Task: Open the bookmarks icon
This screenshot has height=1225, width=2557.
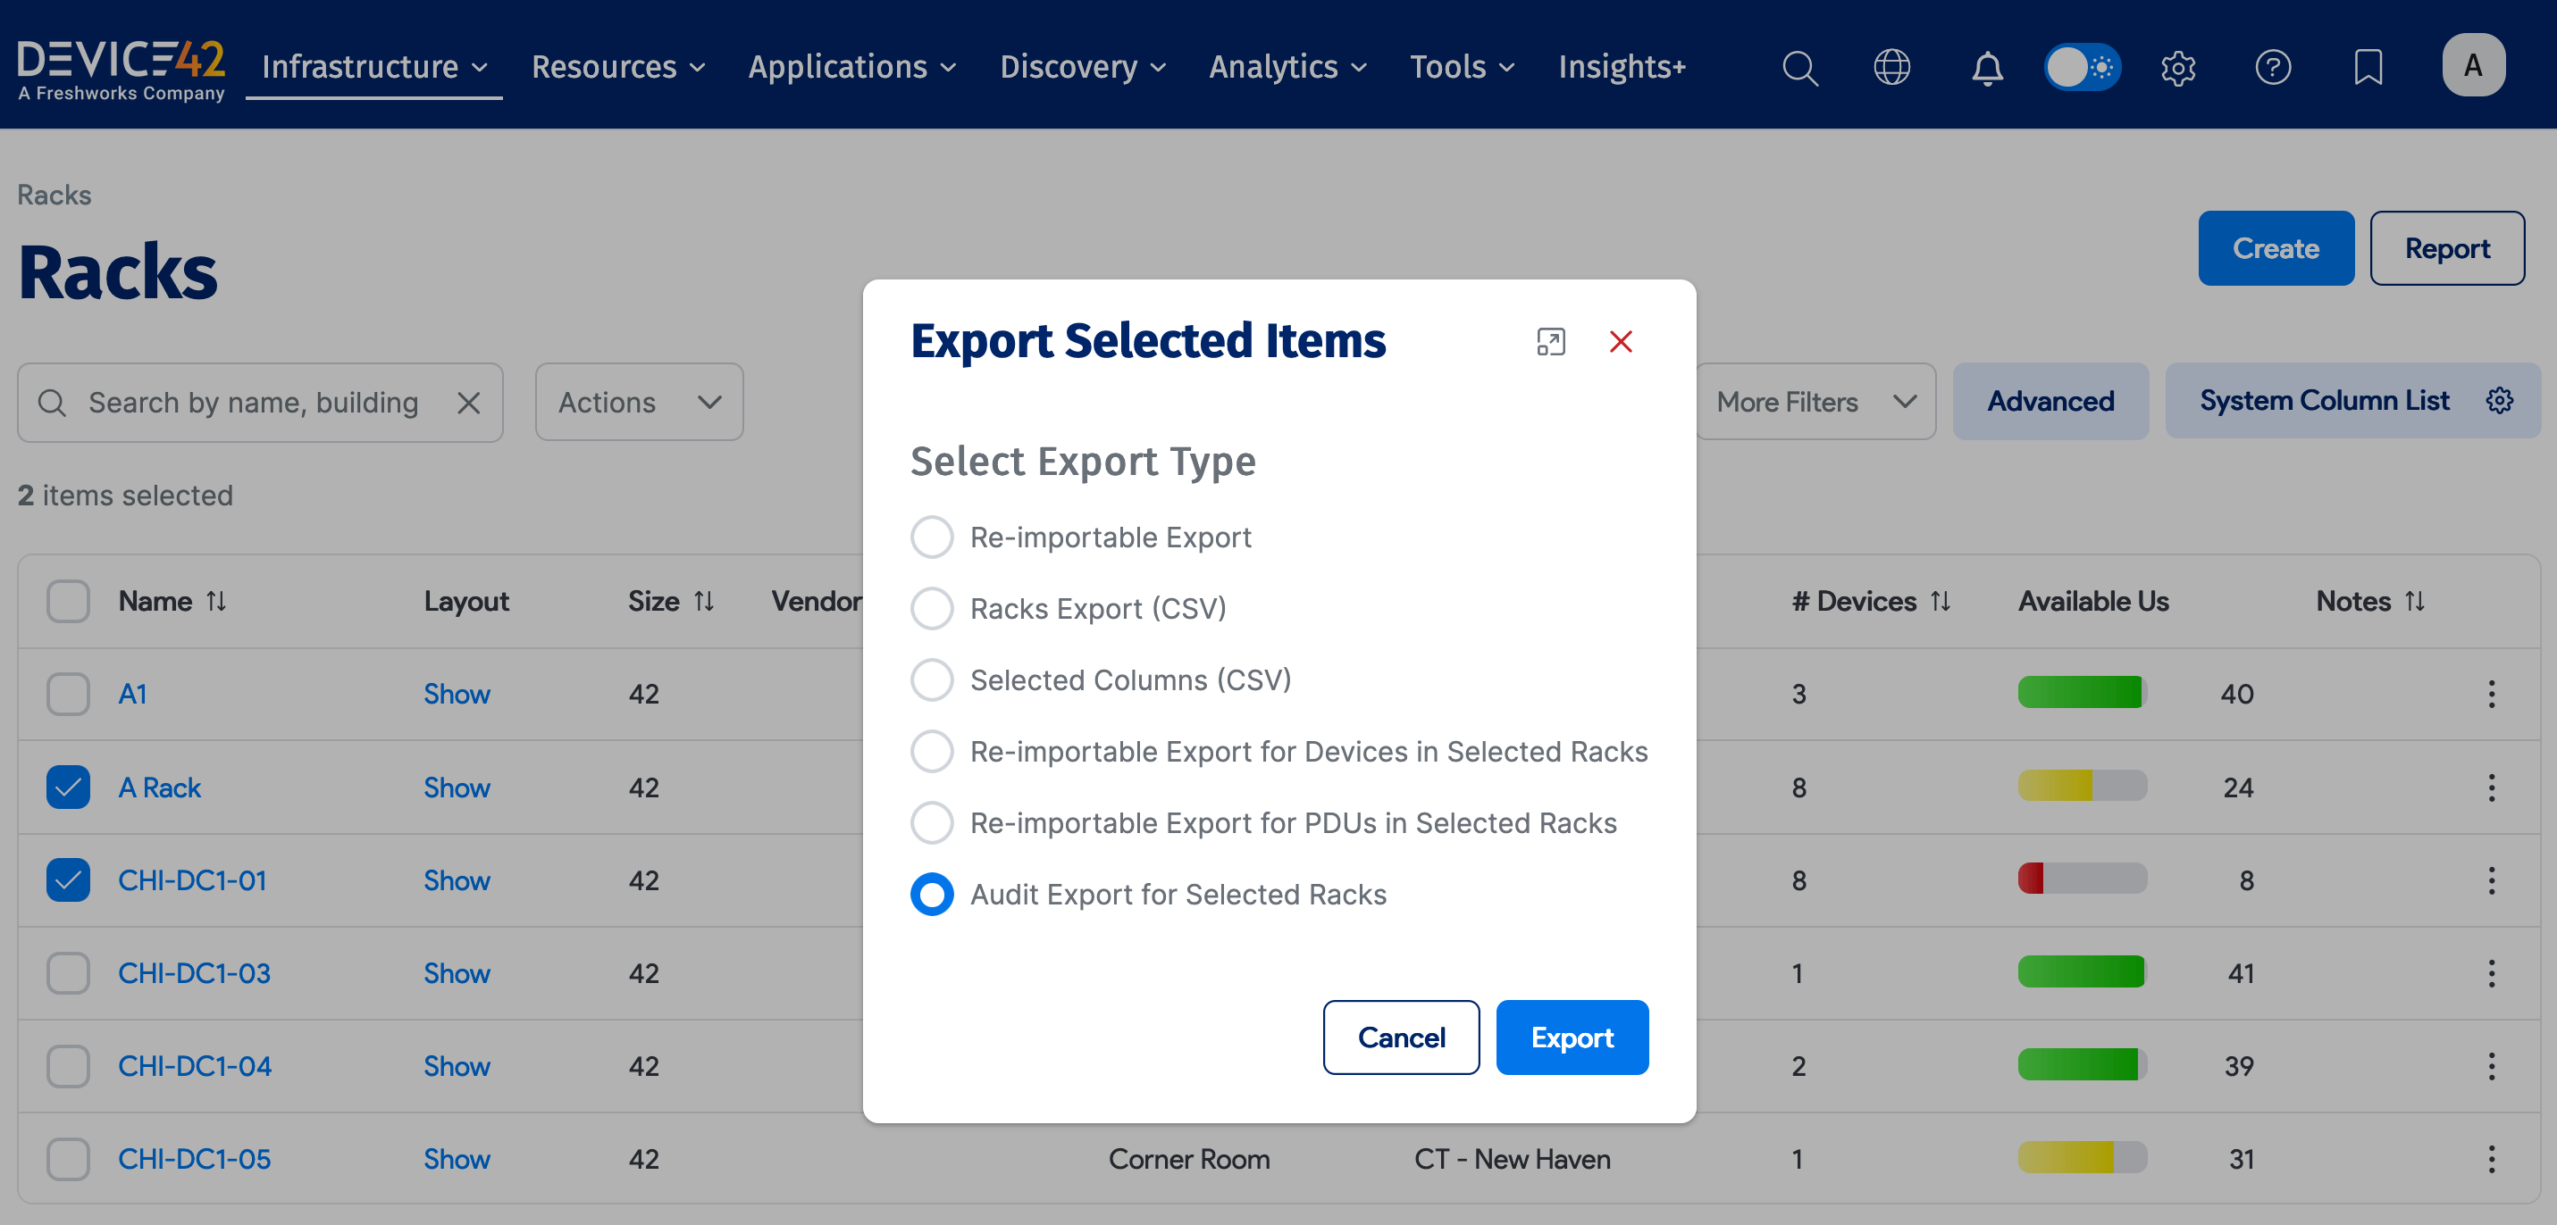Action: pos(2368,68)
